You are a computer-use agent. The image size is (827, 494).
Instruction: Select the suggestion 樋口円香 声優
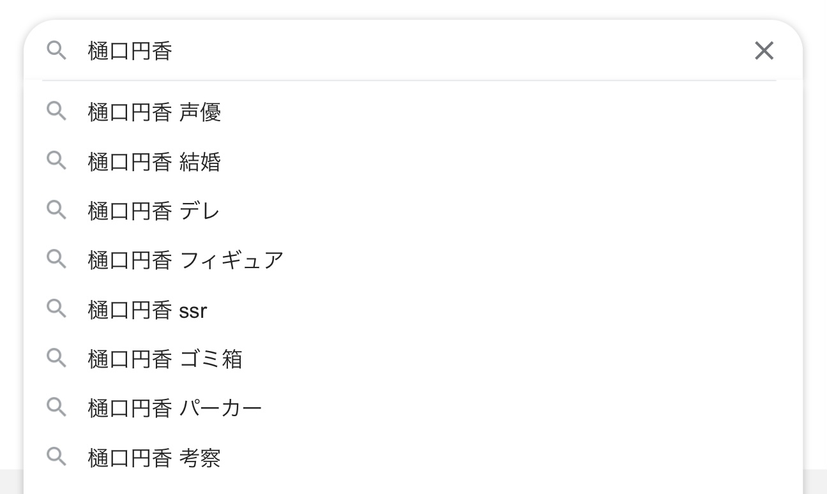[x=413, y=112]
